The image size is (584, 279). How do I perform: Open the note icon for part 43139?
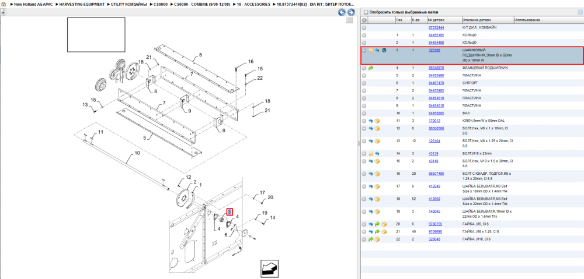point(371,154)
